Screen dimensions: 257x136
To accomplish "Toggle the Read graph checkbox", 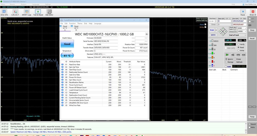I will point(205,24).
